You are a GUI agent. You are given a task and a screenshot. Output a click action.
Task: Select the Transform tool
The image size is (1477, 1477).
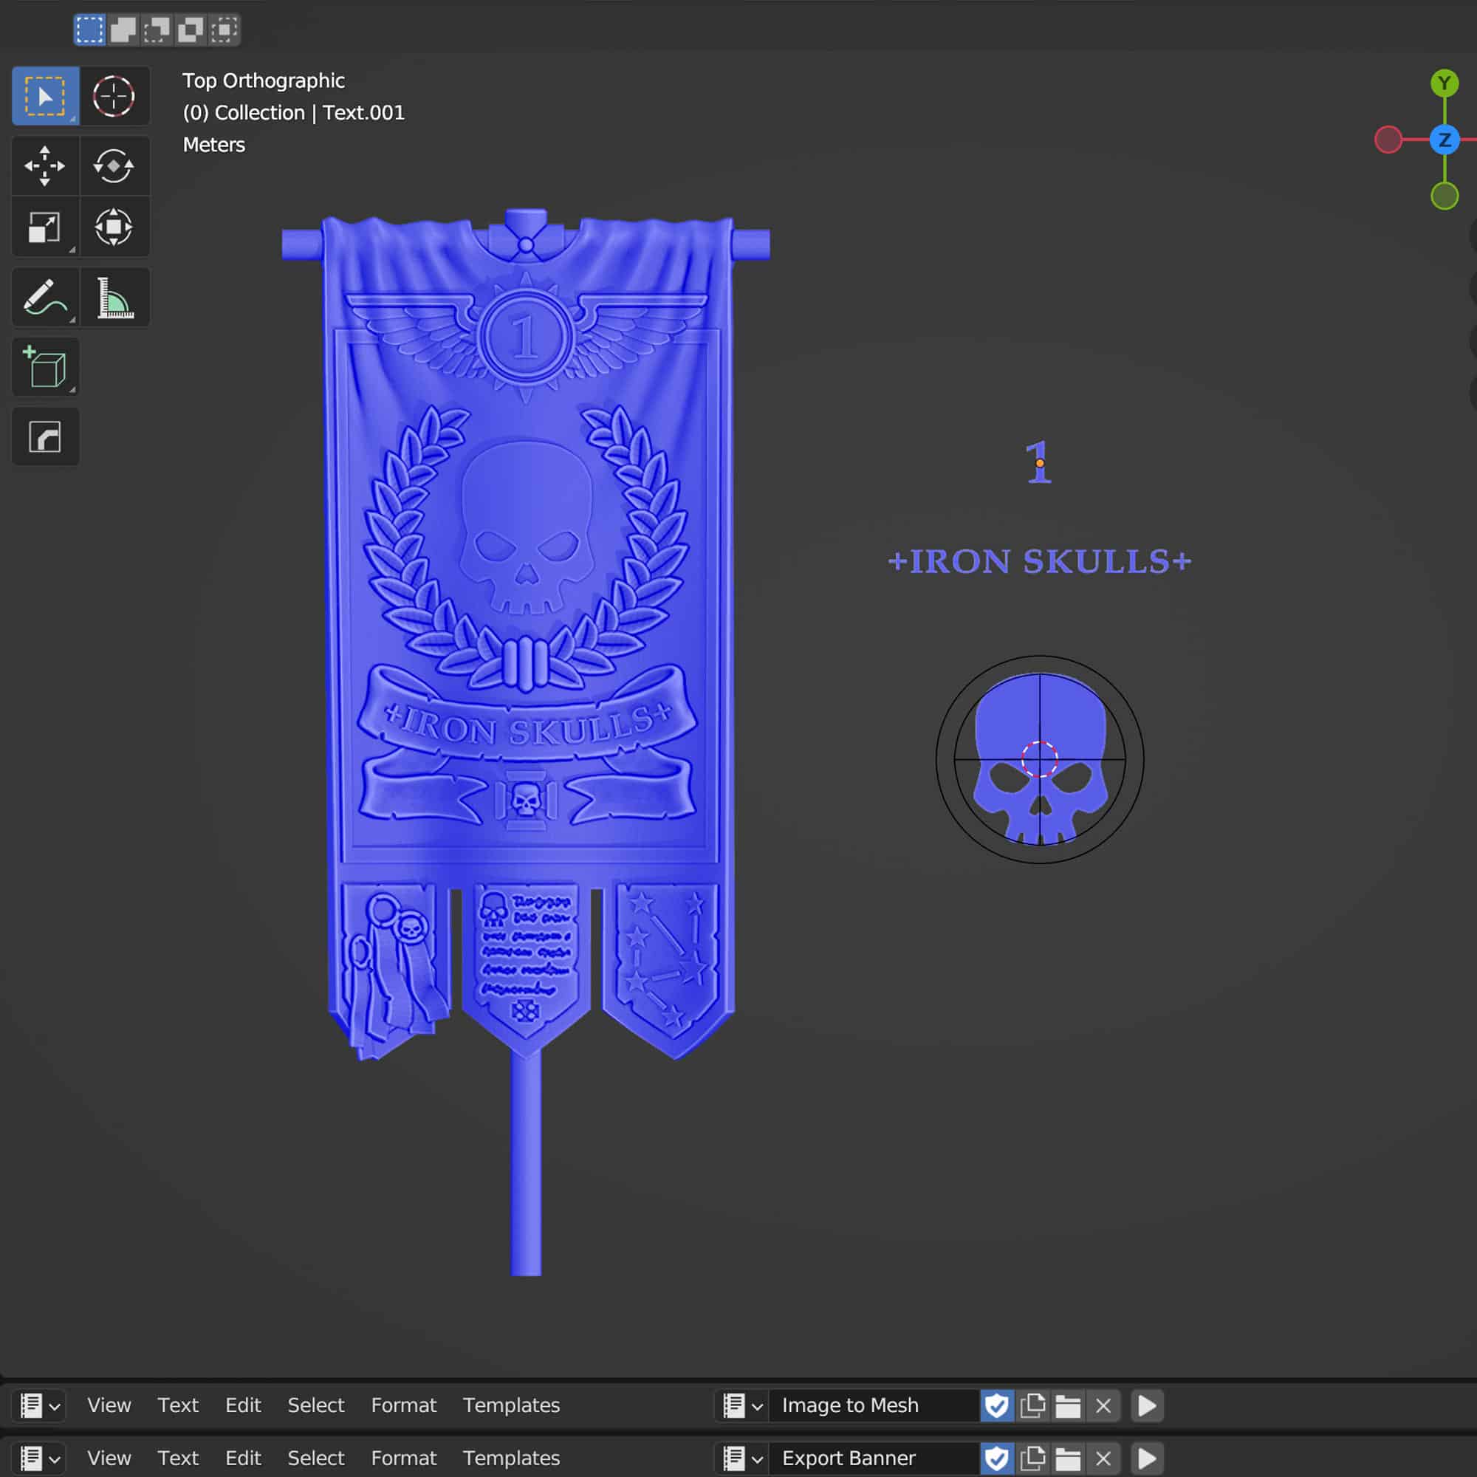[114, 227]
